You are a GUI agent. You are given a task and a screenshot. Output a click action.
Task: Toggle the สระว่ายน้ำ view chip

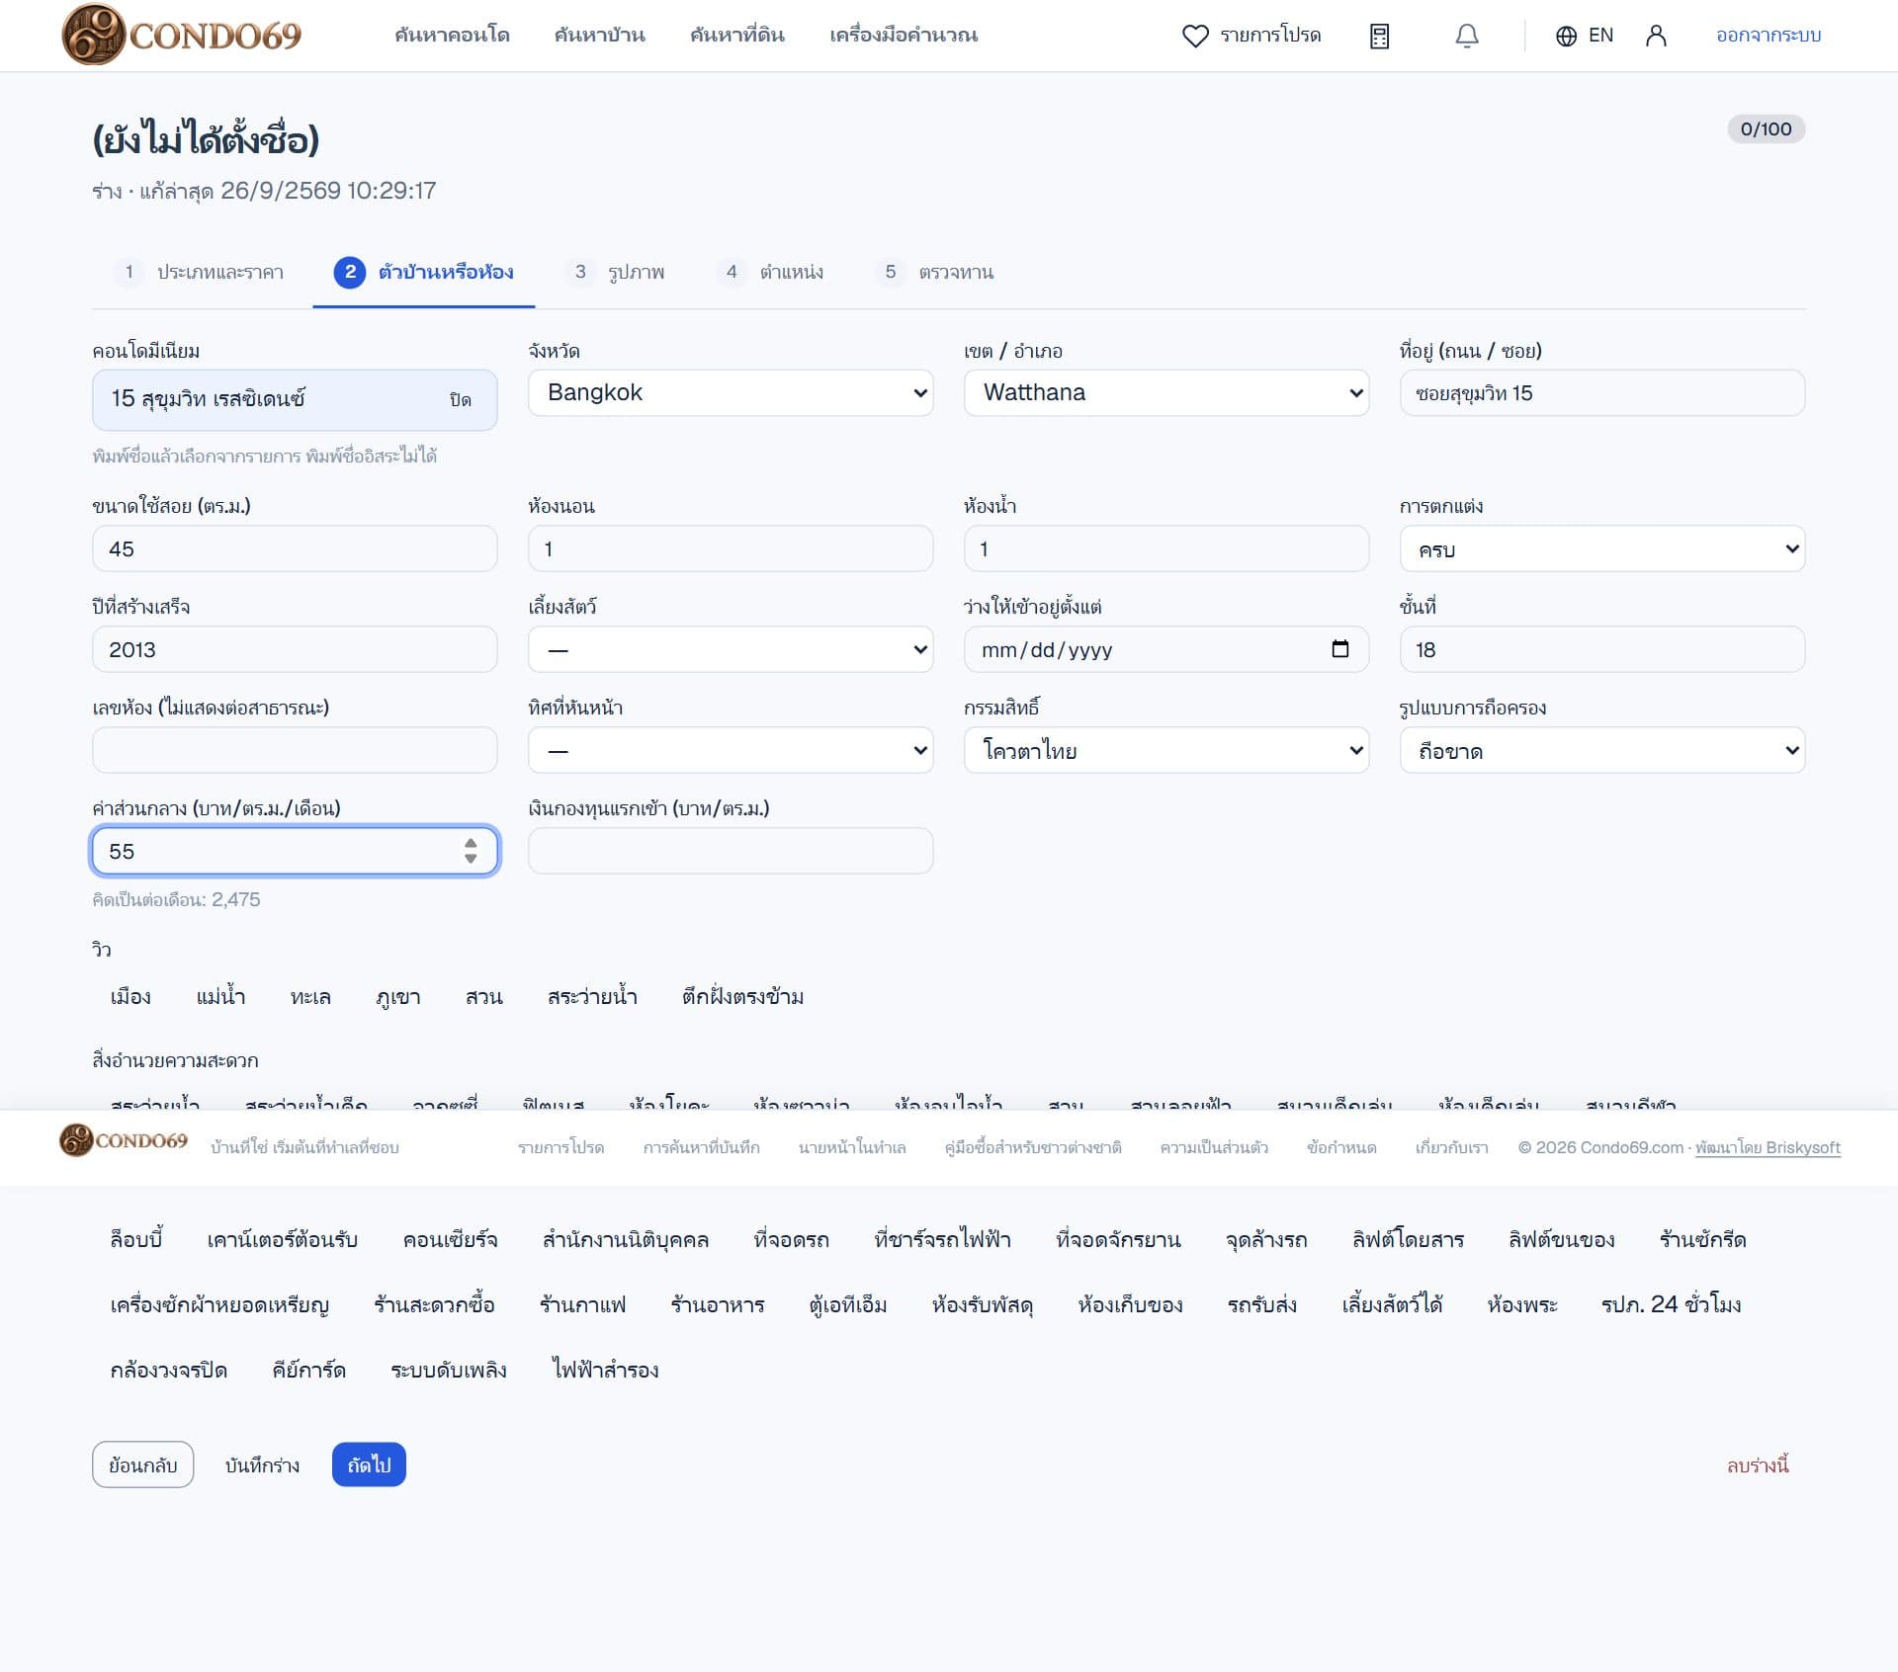tap(592, 996)
